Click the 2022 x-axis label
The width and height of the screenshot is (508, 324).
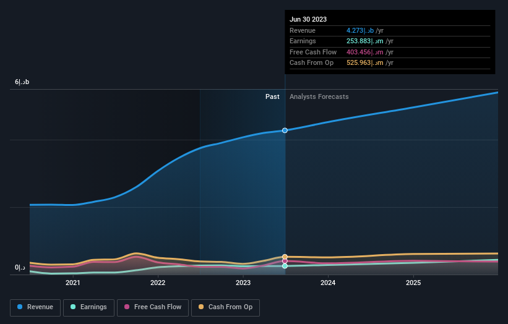(158, 283)
